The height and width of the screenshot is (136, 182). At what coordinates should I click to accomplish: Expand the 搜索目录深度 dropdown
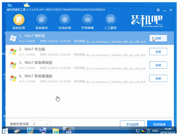[x=41, y=123]
